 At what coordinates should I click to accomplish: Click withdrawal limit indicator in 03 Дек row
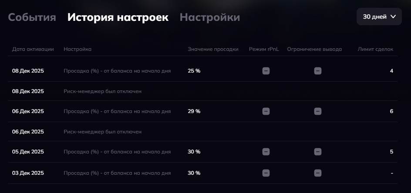tap(318, 173)
